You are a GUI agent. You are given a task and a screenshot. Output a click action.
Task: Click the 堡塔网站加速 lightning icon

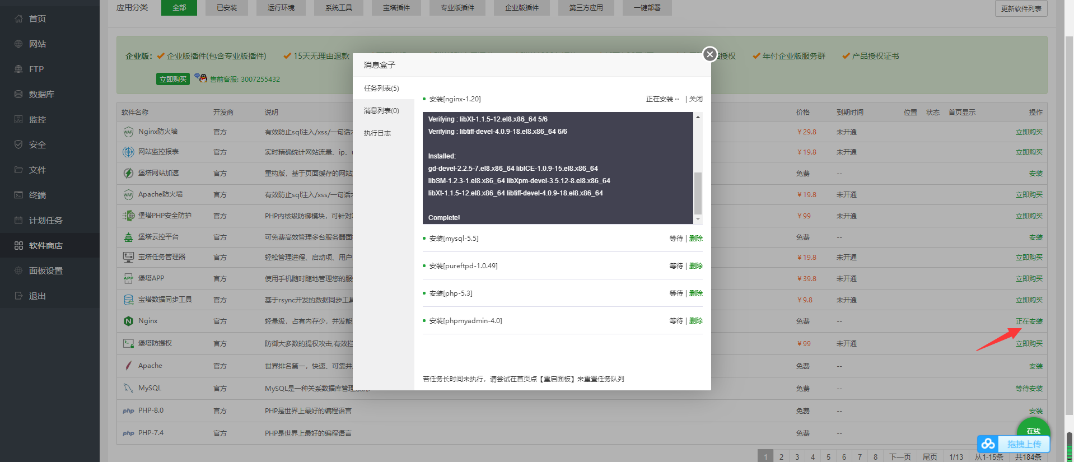(128, 173)
